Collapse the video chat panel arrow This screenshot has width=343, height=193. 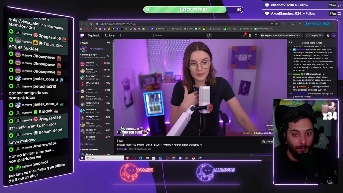pyautogui.click(x=290, y=42)
